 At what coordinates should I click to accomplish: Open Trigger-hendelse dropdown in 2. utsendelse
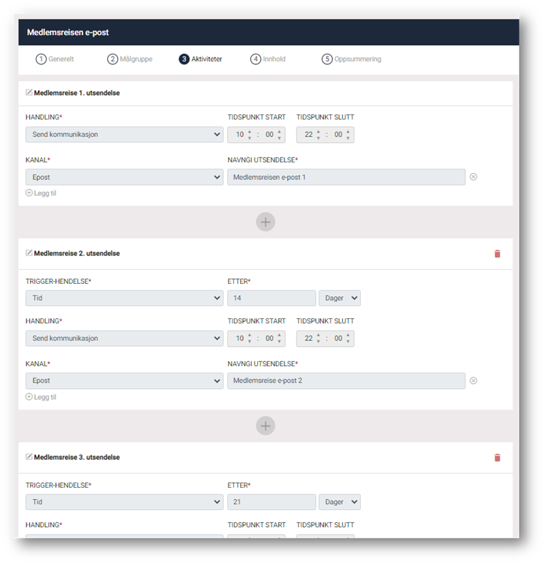tap(124, 298)
